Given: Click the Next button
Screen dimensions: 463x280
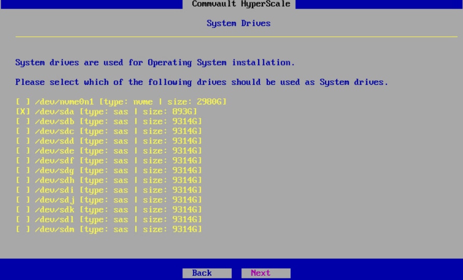Looking at the screenshot, I should (x=266, y=273).
